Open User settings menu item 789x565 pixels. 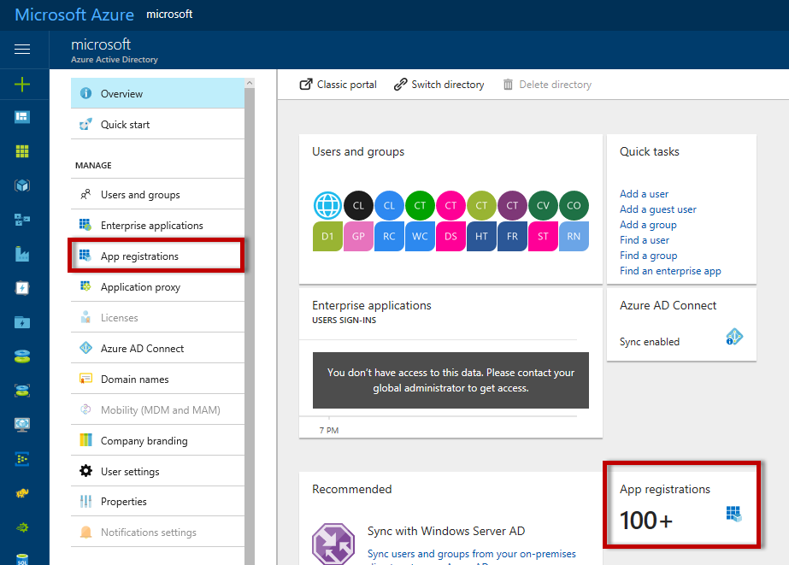pyautogui.click(x=157, y=472)
